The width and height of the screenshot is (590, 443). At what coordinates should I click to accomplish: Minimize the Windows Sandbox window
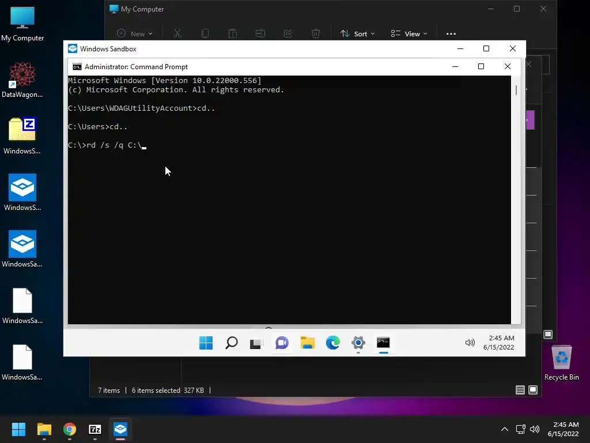tap(460, 48)
